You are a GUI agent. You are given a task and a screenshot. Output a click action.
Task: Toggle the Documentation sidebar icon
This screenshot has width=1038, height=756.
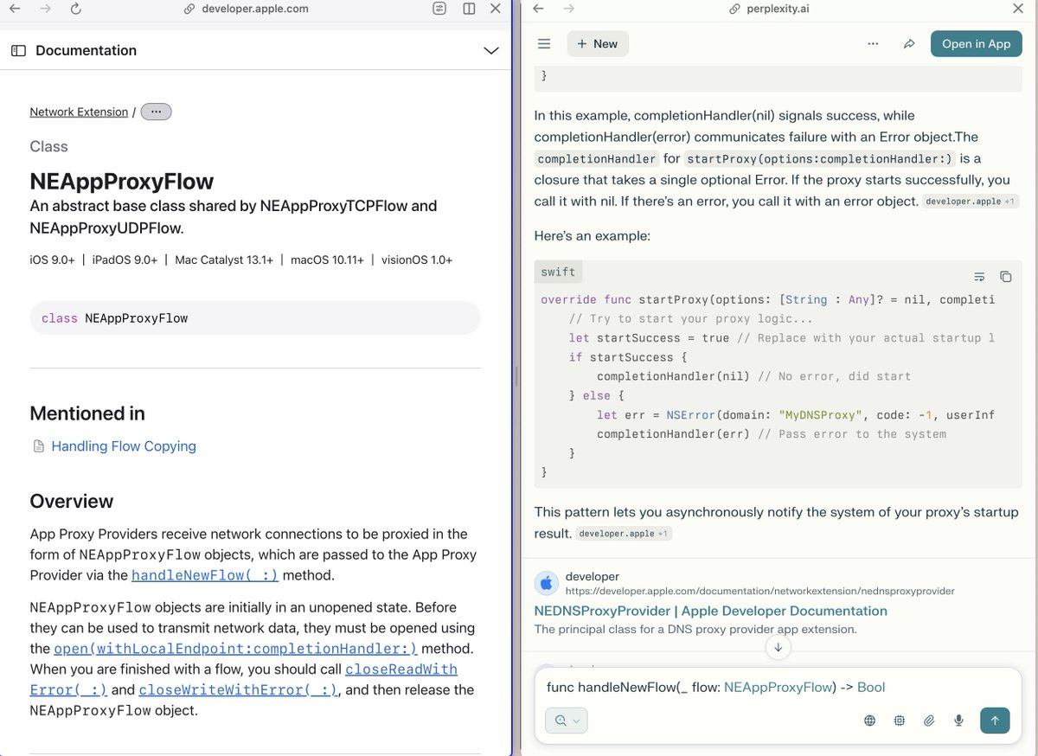[x=18, y=51]
